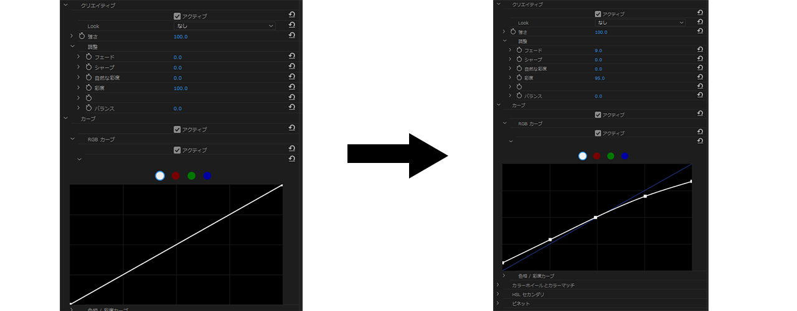797x311 pixels.
Task: Reset フェード in the left panel
Action: point(291,57)
